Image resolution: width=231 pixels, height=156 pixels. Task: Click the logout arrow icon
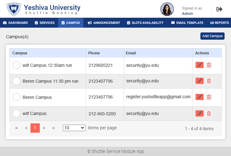(219, 9)
